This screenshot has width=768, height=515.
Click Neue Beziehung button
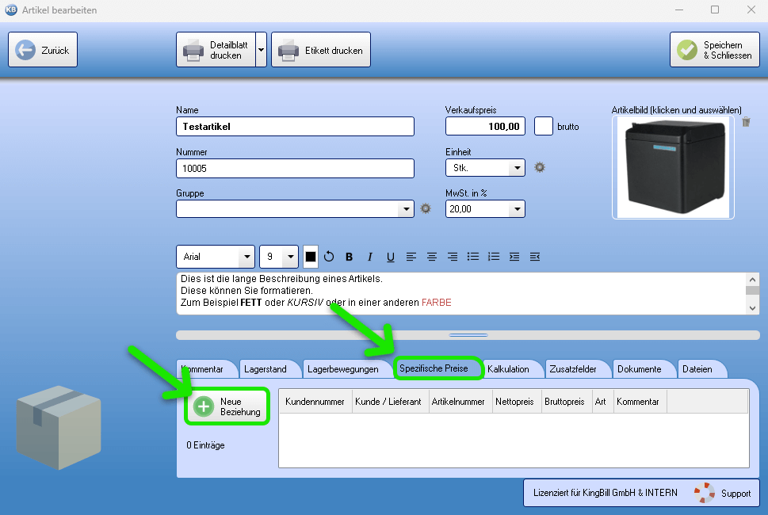coord(228,406)
